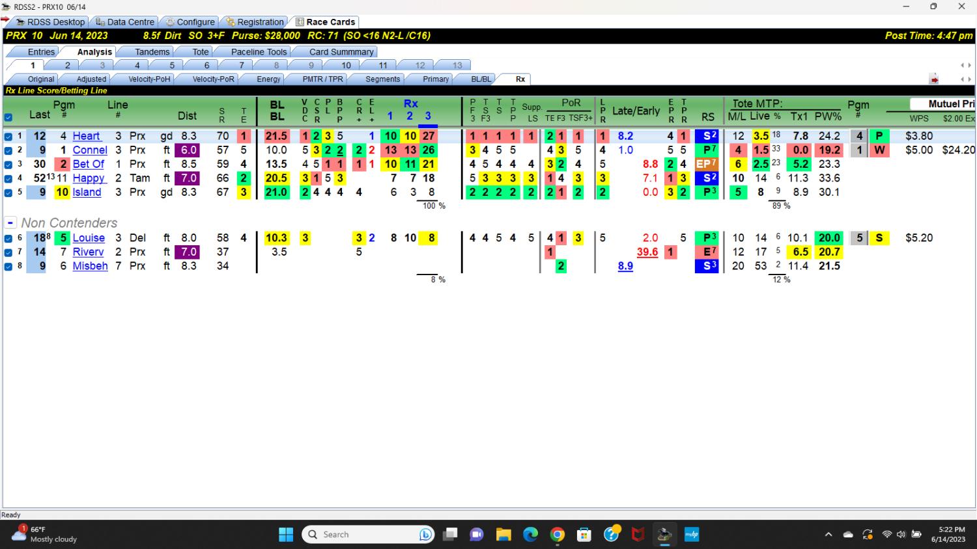977x549 pixels.
Task: Select race number 7 tab
Action: (x=241, y=65)
